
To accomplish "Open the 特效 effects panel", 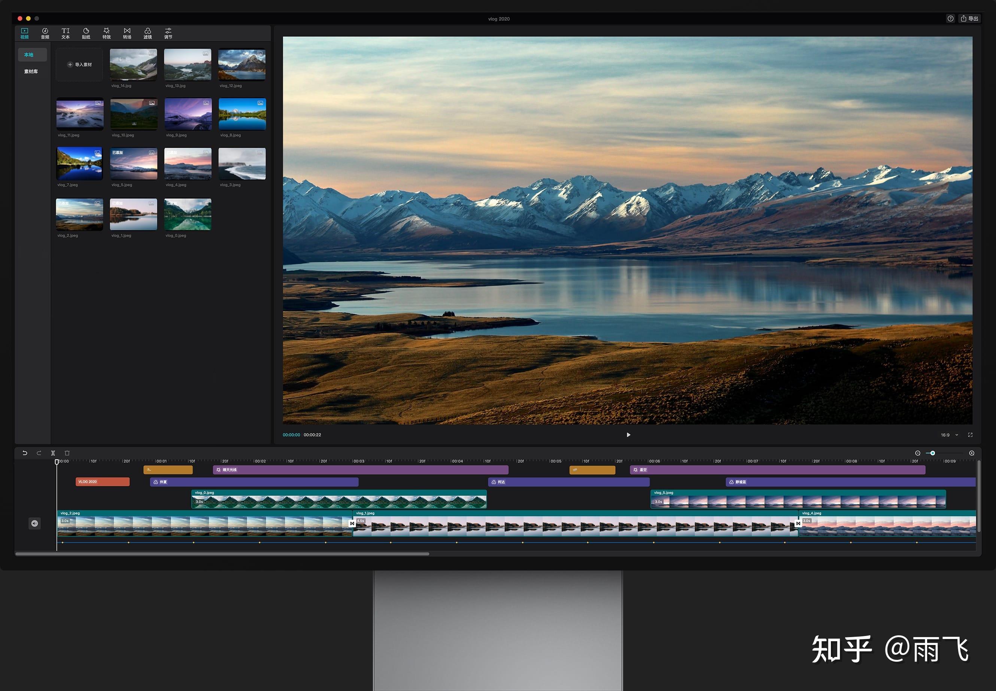I will pos(107,33).
